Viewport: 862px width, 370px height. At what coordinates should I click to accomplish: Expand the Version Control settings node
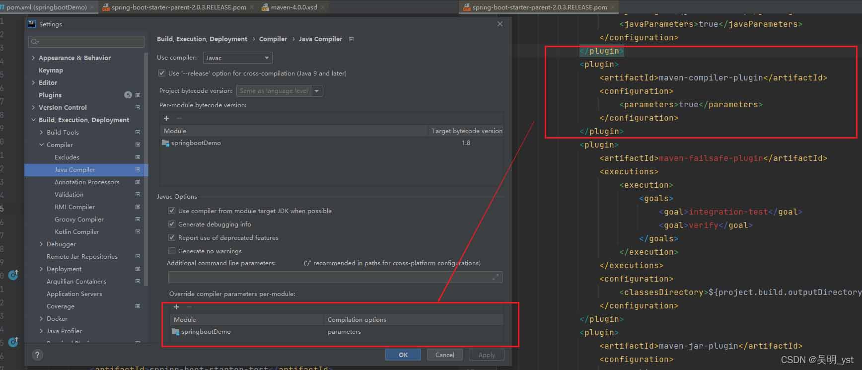point(33,107)
